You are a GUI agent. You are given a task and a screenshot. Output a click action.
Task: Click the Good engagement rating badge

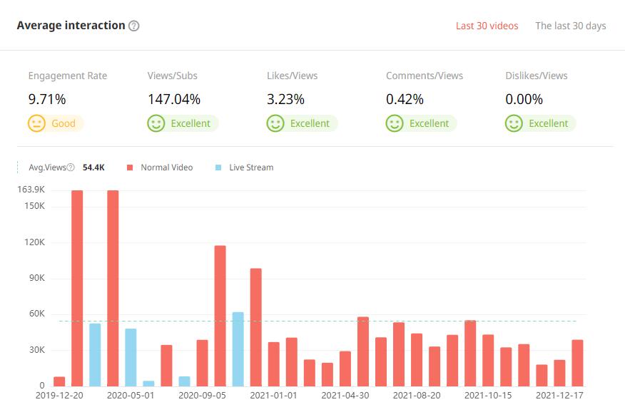(63, 123)
